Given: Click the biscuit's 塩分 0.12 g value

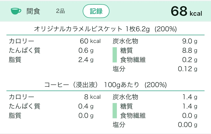Looking at the screenshot, I should [187, 69].
